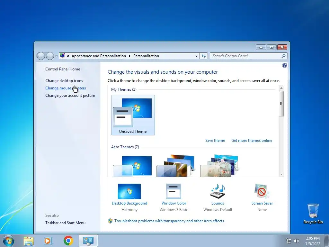The height and width of the screenshot is (247, 329).
Task: Click Appearance and Personalization breadcrumb
Action: pyautogui.click(x=99, y=56)
